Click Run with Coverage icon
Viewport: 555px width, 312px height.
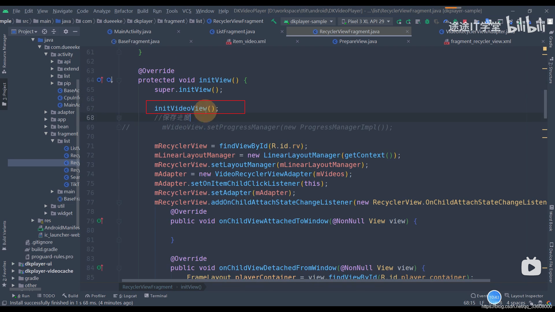click(x=436, y=21)
